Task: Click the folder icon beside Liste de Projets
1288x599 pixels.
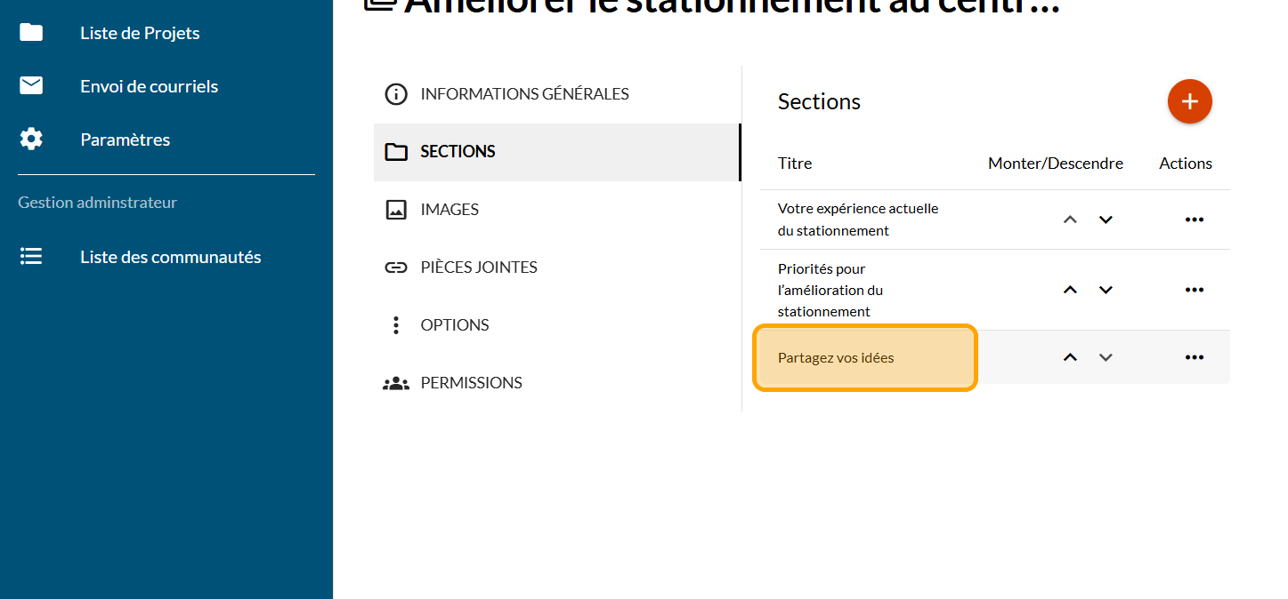Action: [x=31, y=33]
